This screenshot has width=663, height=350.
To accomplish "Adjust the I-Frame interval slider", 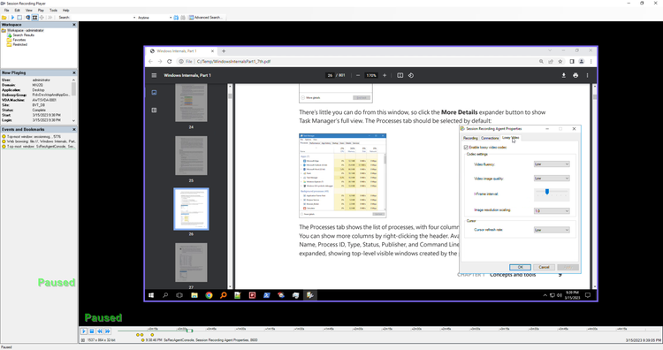I will click(x=547, y=192).
